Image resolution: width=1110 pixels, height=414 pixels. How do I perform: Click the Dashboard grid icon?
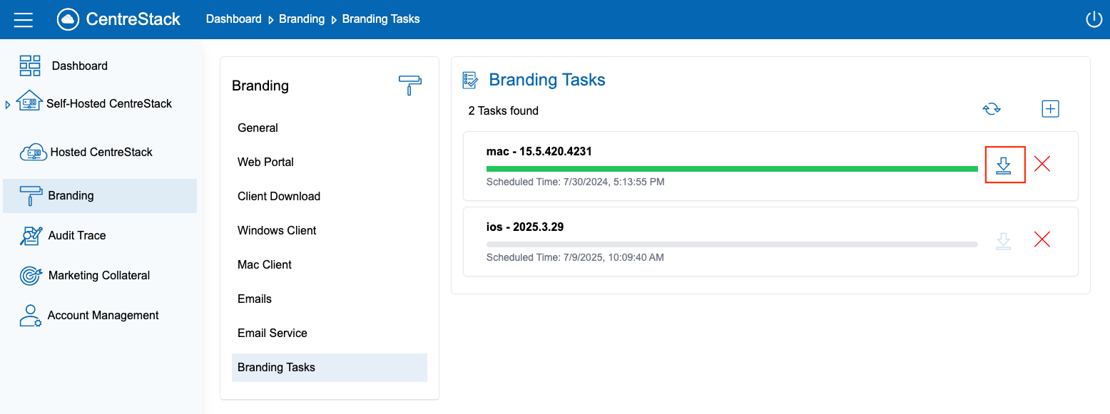30,66
